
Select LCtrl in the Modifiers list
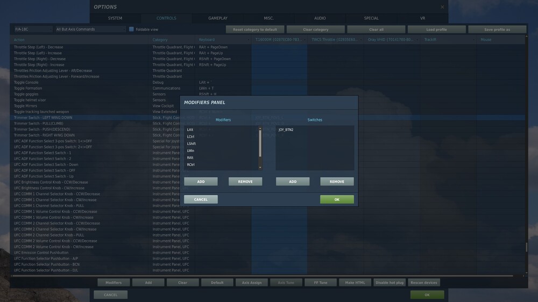coord(221,136)
